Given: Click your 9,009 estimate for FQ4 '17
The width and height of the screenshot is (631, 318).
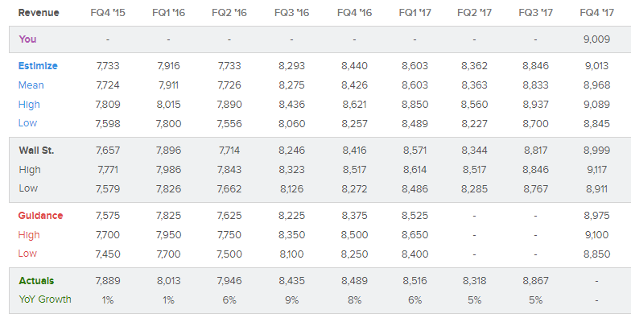Looking at the screenshot, I should [597, 39].
